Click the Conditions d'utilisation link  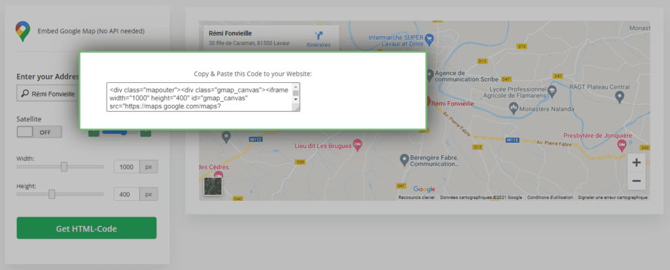550,198
